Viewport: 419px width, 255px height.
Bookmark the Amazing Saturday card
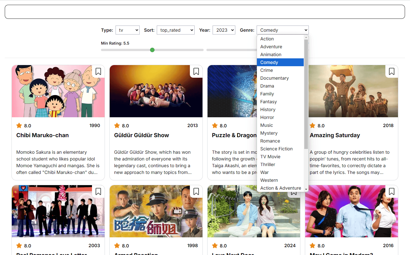click(392, 72)
